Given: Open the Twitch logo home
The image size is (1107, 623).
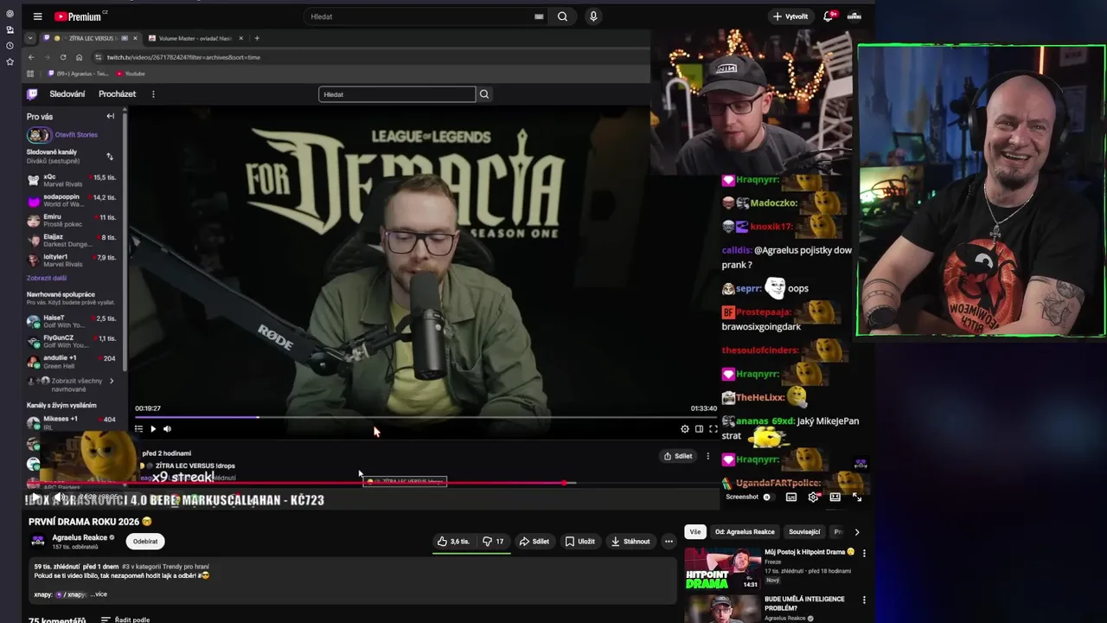Looking at the screenshot, I should [x=33, y=94].
